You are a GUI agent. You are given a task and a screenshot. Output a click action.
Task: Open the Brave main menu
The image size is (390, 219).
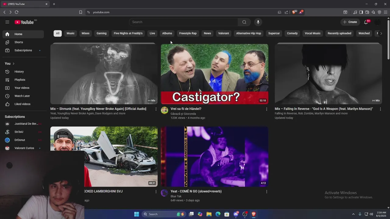(385, 12)
